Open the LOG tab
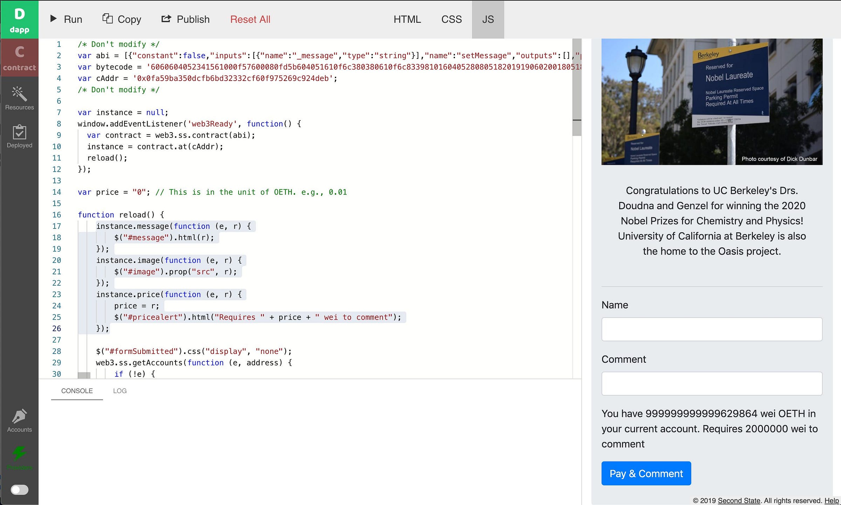 pos(120,391)
